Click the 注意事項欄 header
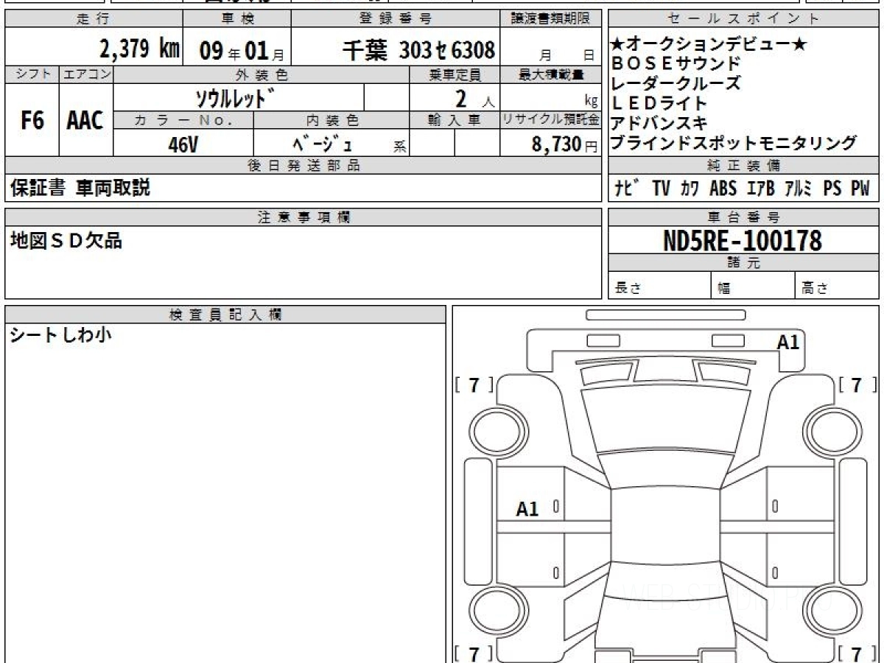The image size is (884, 663). pos(304,217)
